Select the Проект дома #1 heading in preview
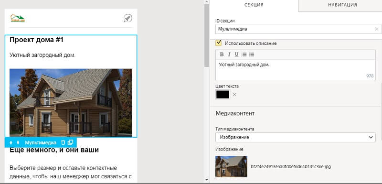This screenshot has height=184, width=382. click(x=37, y=40)
